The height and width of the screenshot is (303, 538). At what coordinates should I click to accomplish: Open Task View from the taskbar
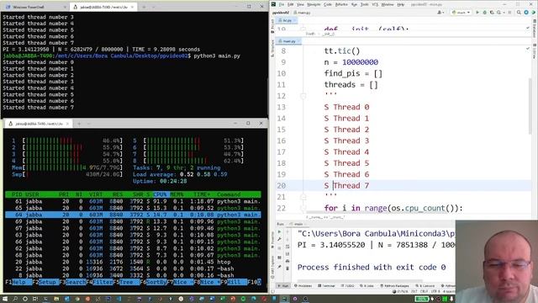pos(35,299)
